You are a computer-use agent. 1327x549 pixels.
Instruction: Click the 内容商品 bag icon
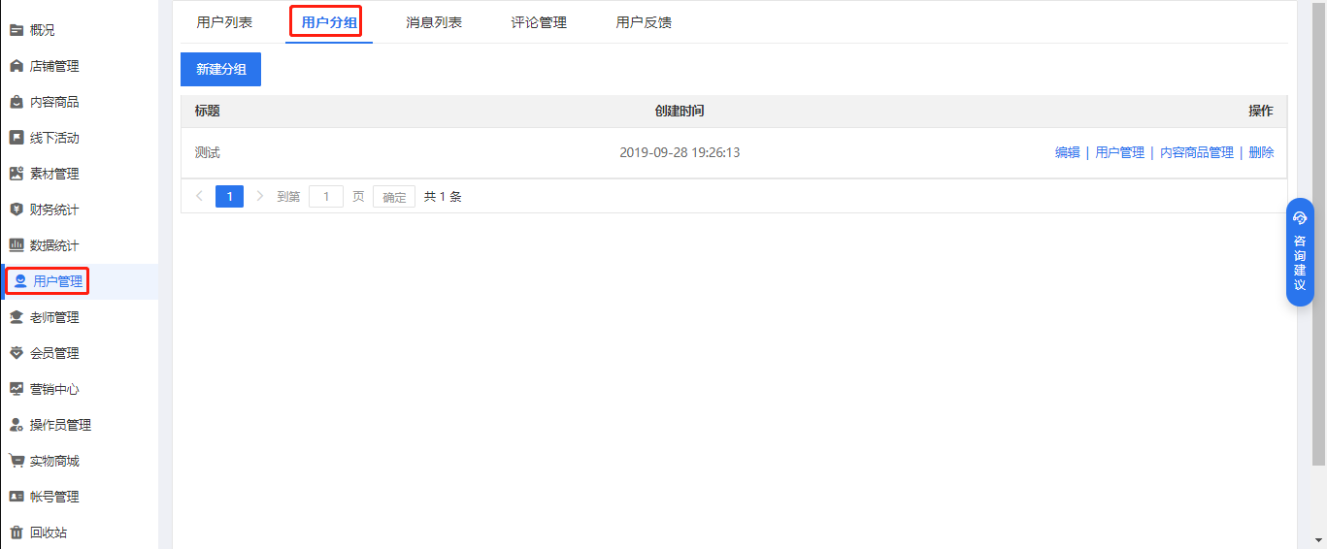click(17, 102)
